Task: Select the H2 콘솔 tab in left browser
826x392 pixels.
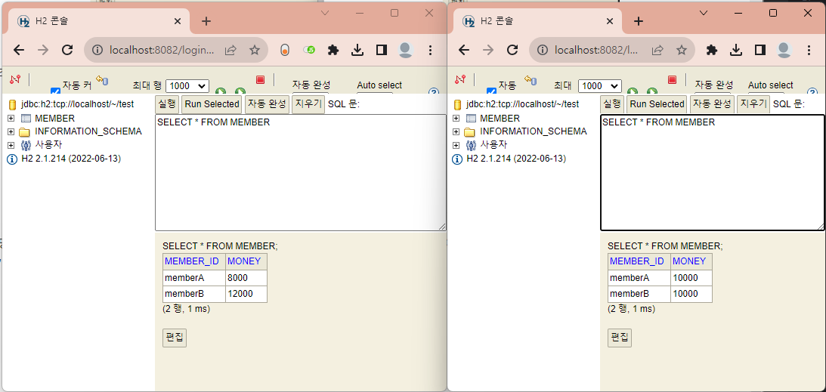Action: 100,21
